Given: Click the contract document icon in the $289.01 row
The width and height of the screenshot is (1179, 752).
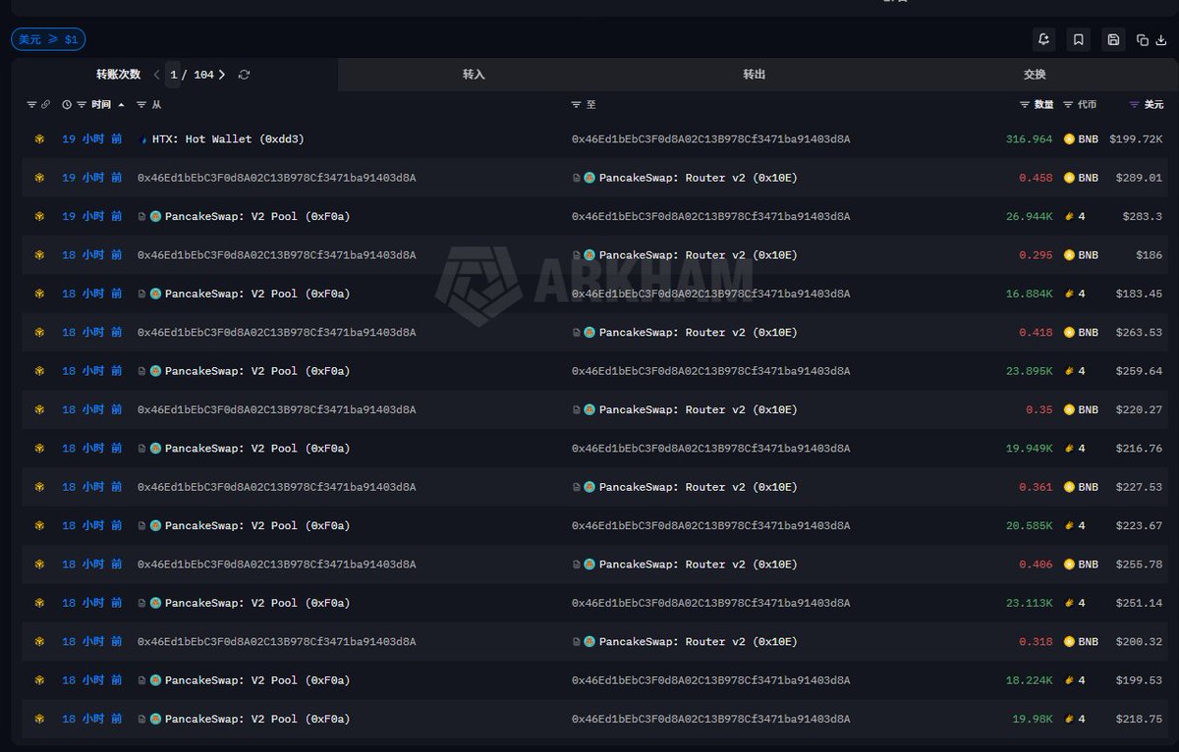Looking at the screenshot, I should pyautogui.click(x=577, y=178).
